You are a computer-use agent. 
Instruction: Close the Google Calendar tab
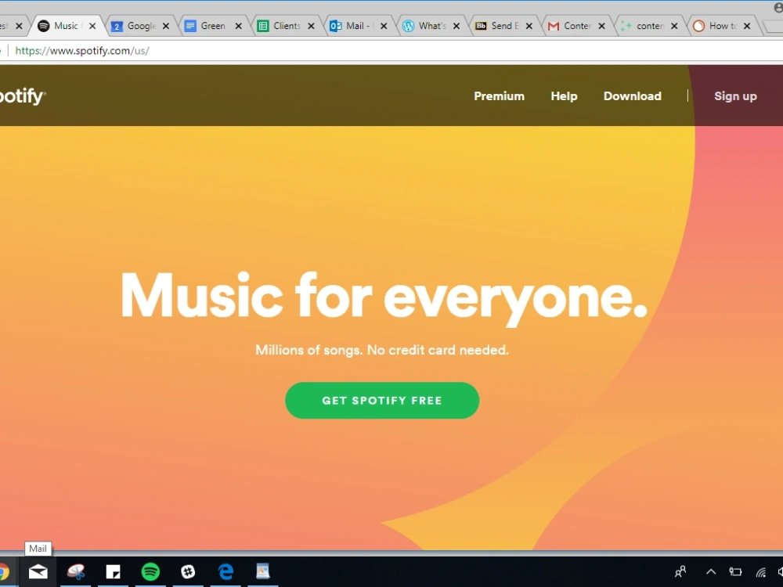click(x=166, y=26)
